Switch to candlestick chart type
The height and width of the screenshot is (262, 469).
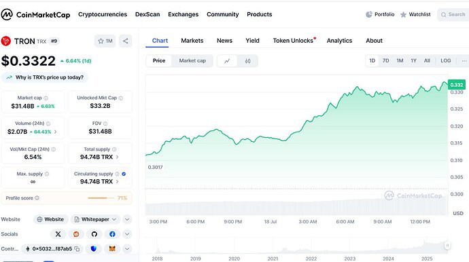coord(247,61)
